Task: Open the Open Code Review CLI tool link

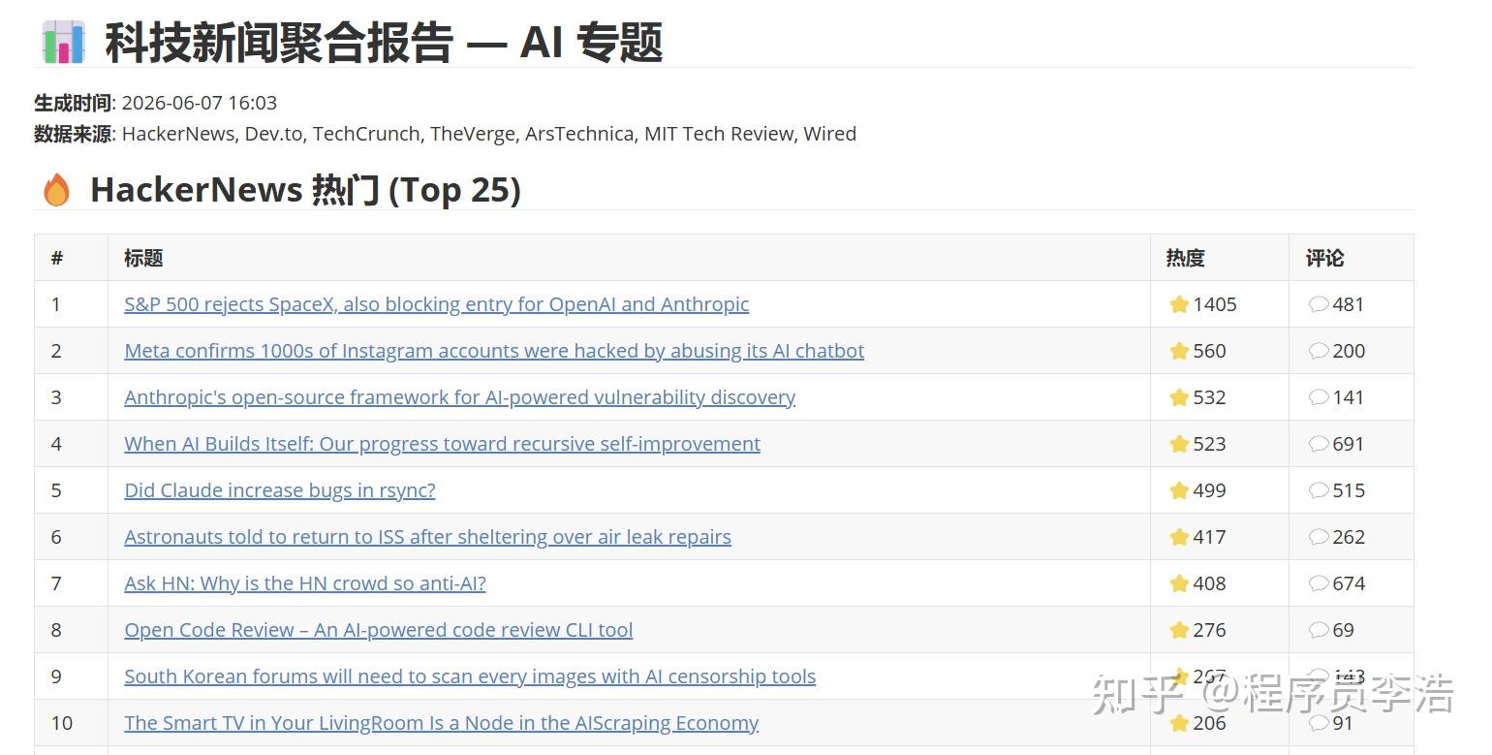Action: point(379,630)
